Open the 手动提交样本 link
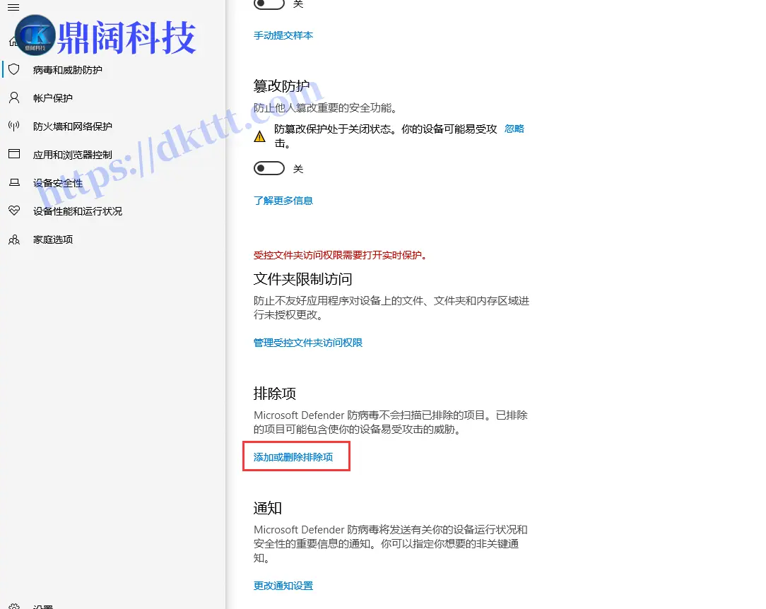 coord(283,35)
